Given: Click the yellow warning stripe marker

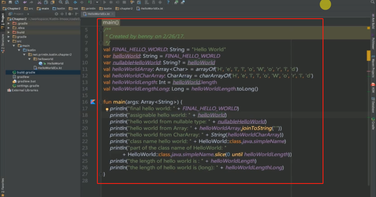Looking at the screenshot, I should (369, 55).
